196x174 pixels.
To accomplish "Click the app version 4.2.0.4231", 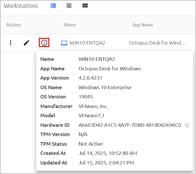I will tap(90, 78).
